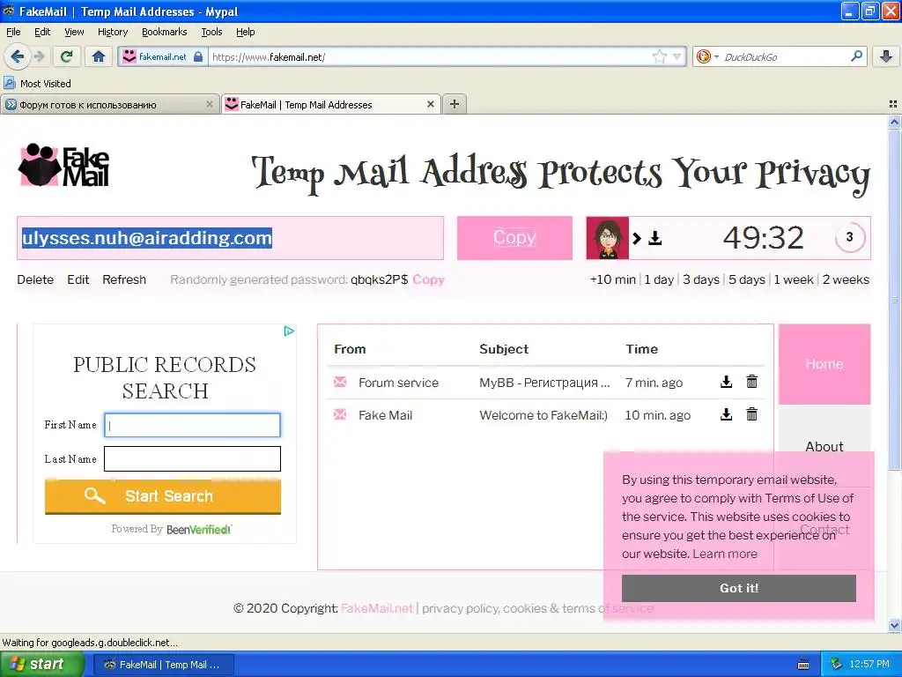
Task: Click the pink Copy address button
Action: tap(514, 238)
